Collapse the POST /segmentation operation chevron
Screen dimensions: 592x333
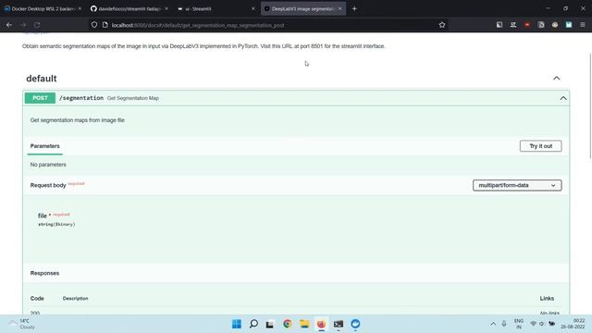[563, 98]
